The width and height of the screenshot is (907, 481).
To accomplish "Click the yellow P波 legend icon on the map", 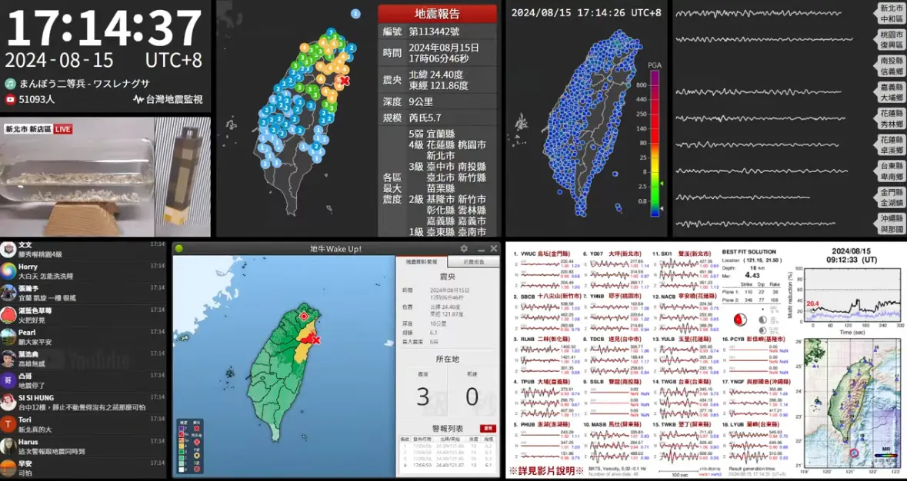I will coord(197,455).
